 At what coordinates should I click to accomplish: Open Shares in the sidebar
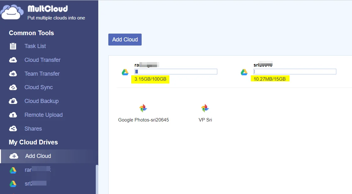click(33, 129)
